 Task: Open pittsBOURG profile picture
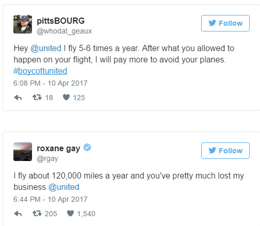[x=23, y=24]
